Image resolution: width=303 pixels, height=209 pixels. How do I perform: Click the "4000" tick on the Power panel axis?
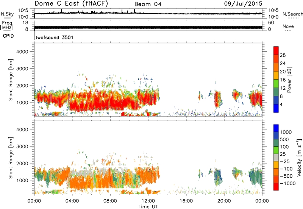[22, 52]
